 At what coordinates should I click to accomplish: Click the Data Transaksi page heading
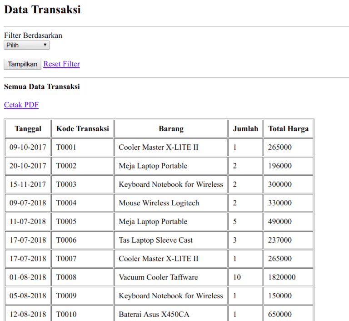[42, 10]
